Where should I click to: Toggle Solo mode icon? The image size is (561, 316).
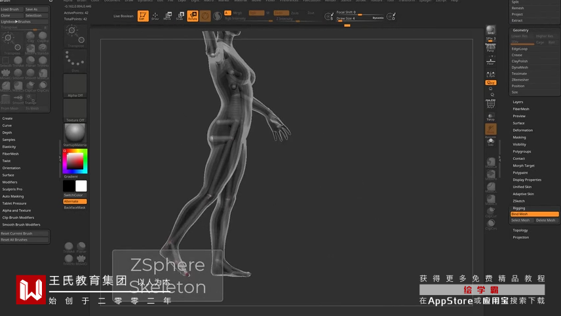tap(490, 142)
